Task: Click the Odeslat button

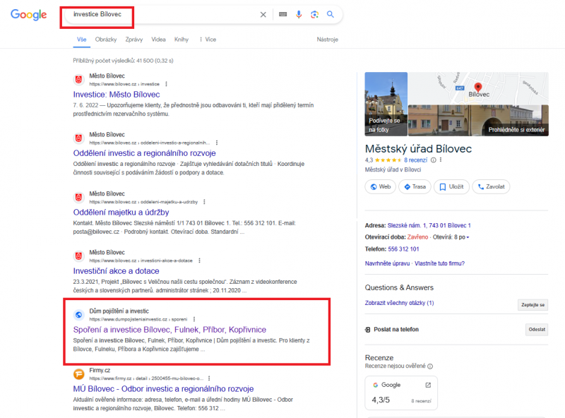Action: [x=537, y=329]
